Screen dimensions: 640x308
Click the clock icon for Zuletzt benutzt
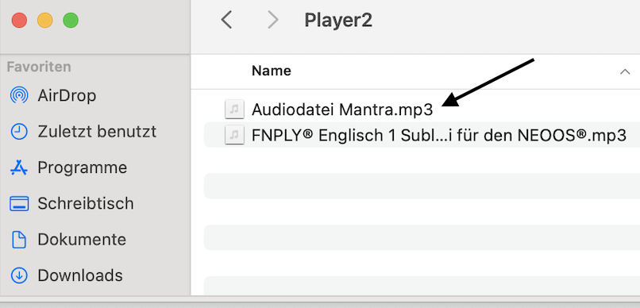click(x=19, y=132)
